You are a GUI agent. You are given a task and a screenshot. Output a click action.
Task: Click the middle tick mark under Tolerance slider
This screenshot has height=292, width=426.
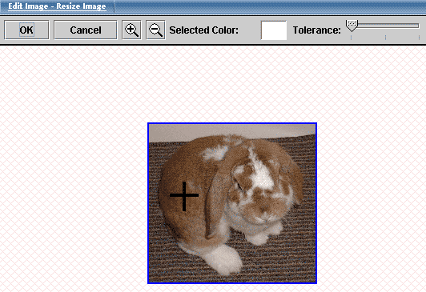click(x=385, y=38)
